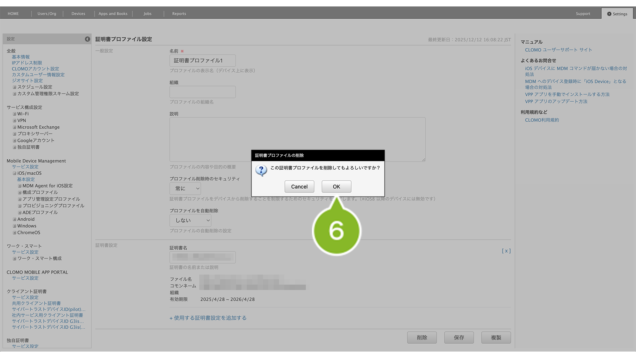The image size is (636, 358).
Task: Collapse the 設定 sidebar with arrow icon
Action: [x=87, y=39]
